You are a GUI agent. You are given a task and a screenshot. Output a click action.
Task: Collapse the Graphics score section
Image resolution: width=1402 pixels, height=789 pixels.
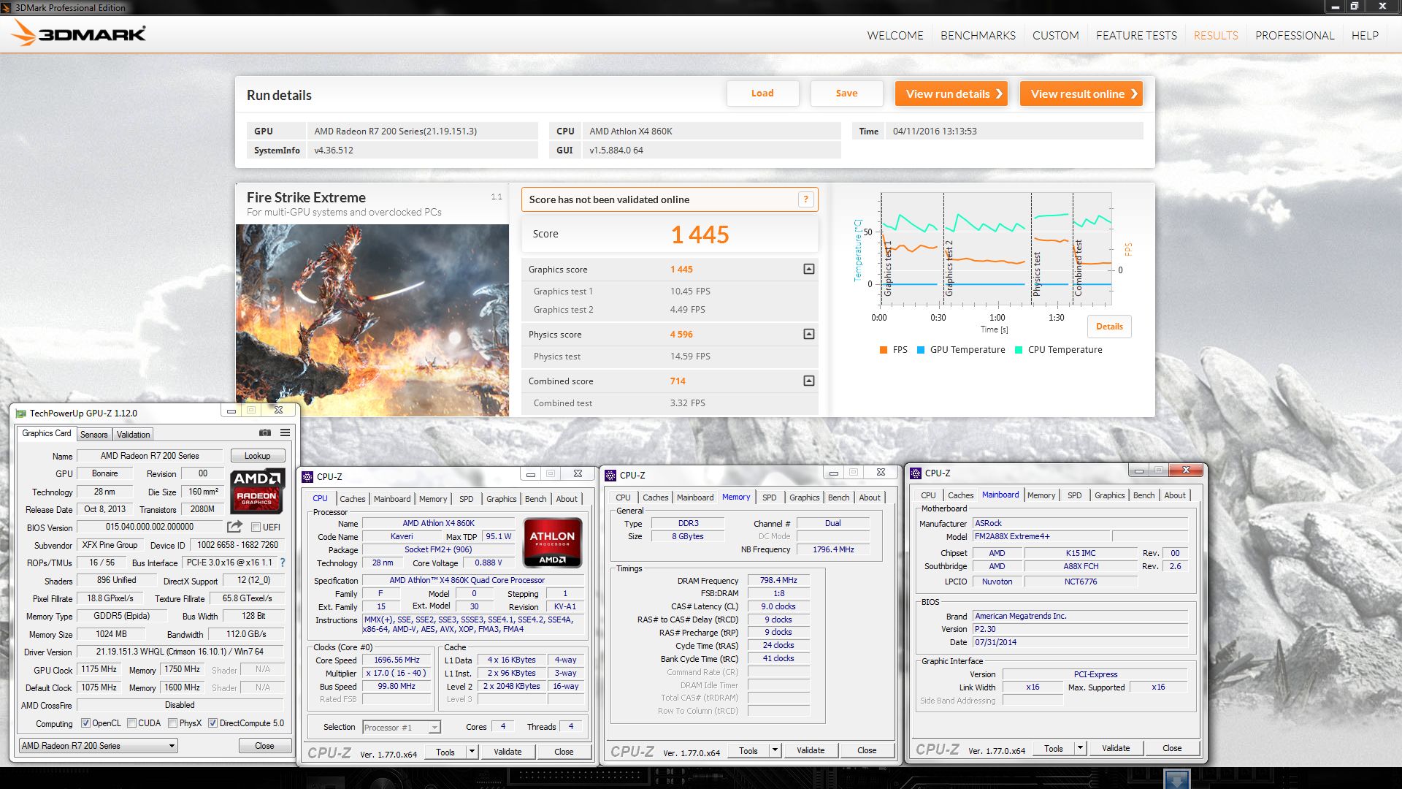808,270
